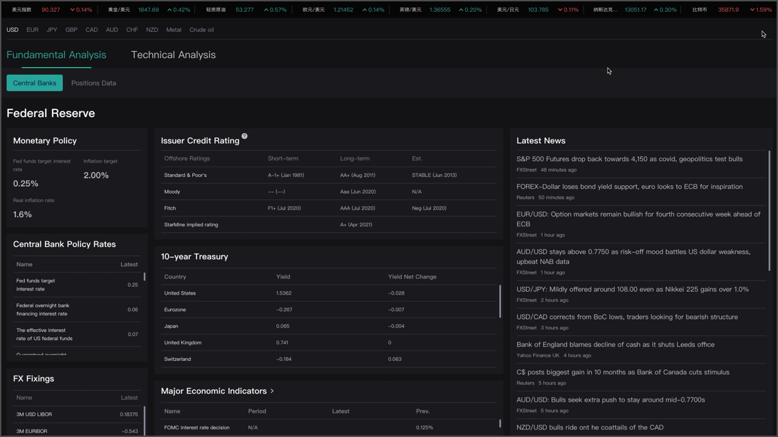Switch to Technical Analysis tab

tap(173, 55)
